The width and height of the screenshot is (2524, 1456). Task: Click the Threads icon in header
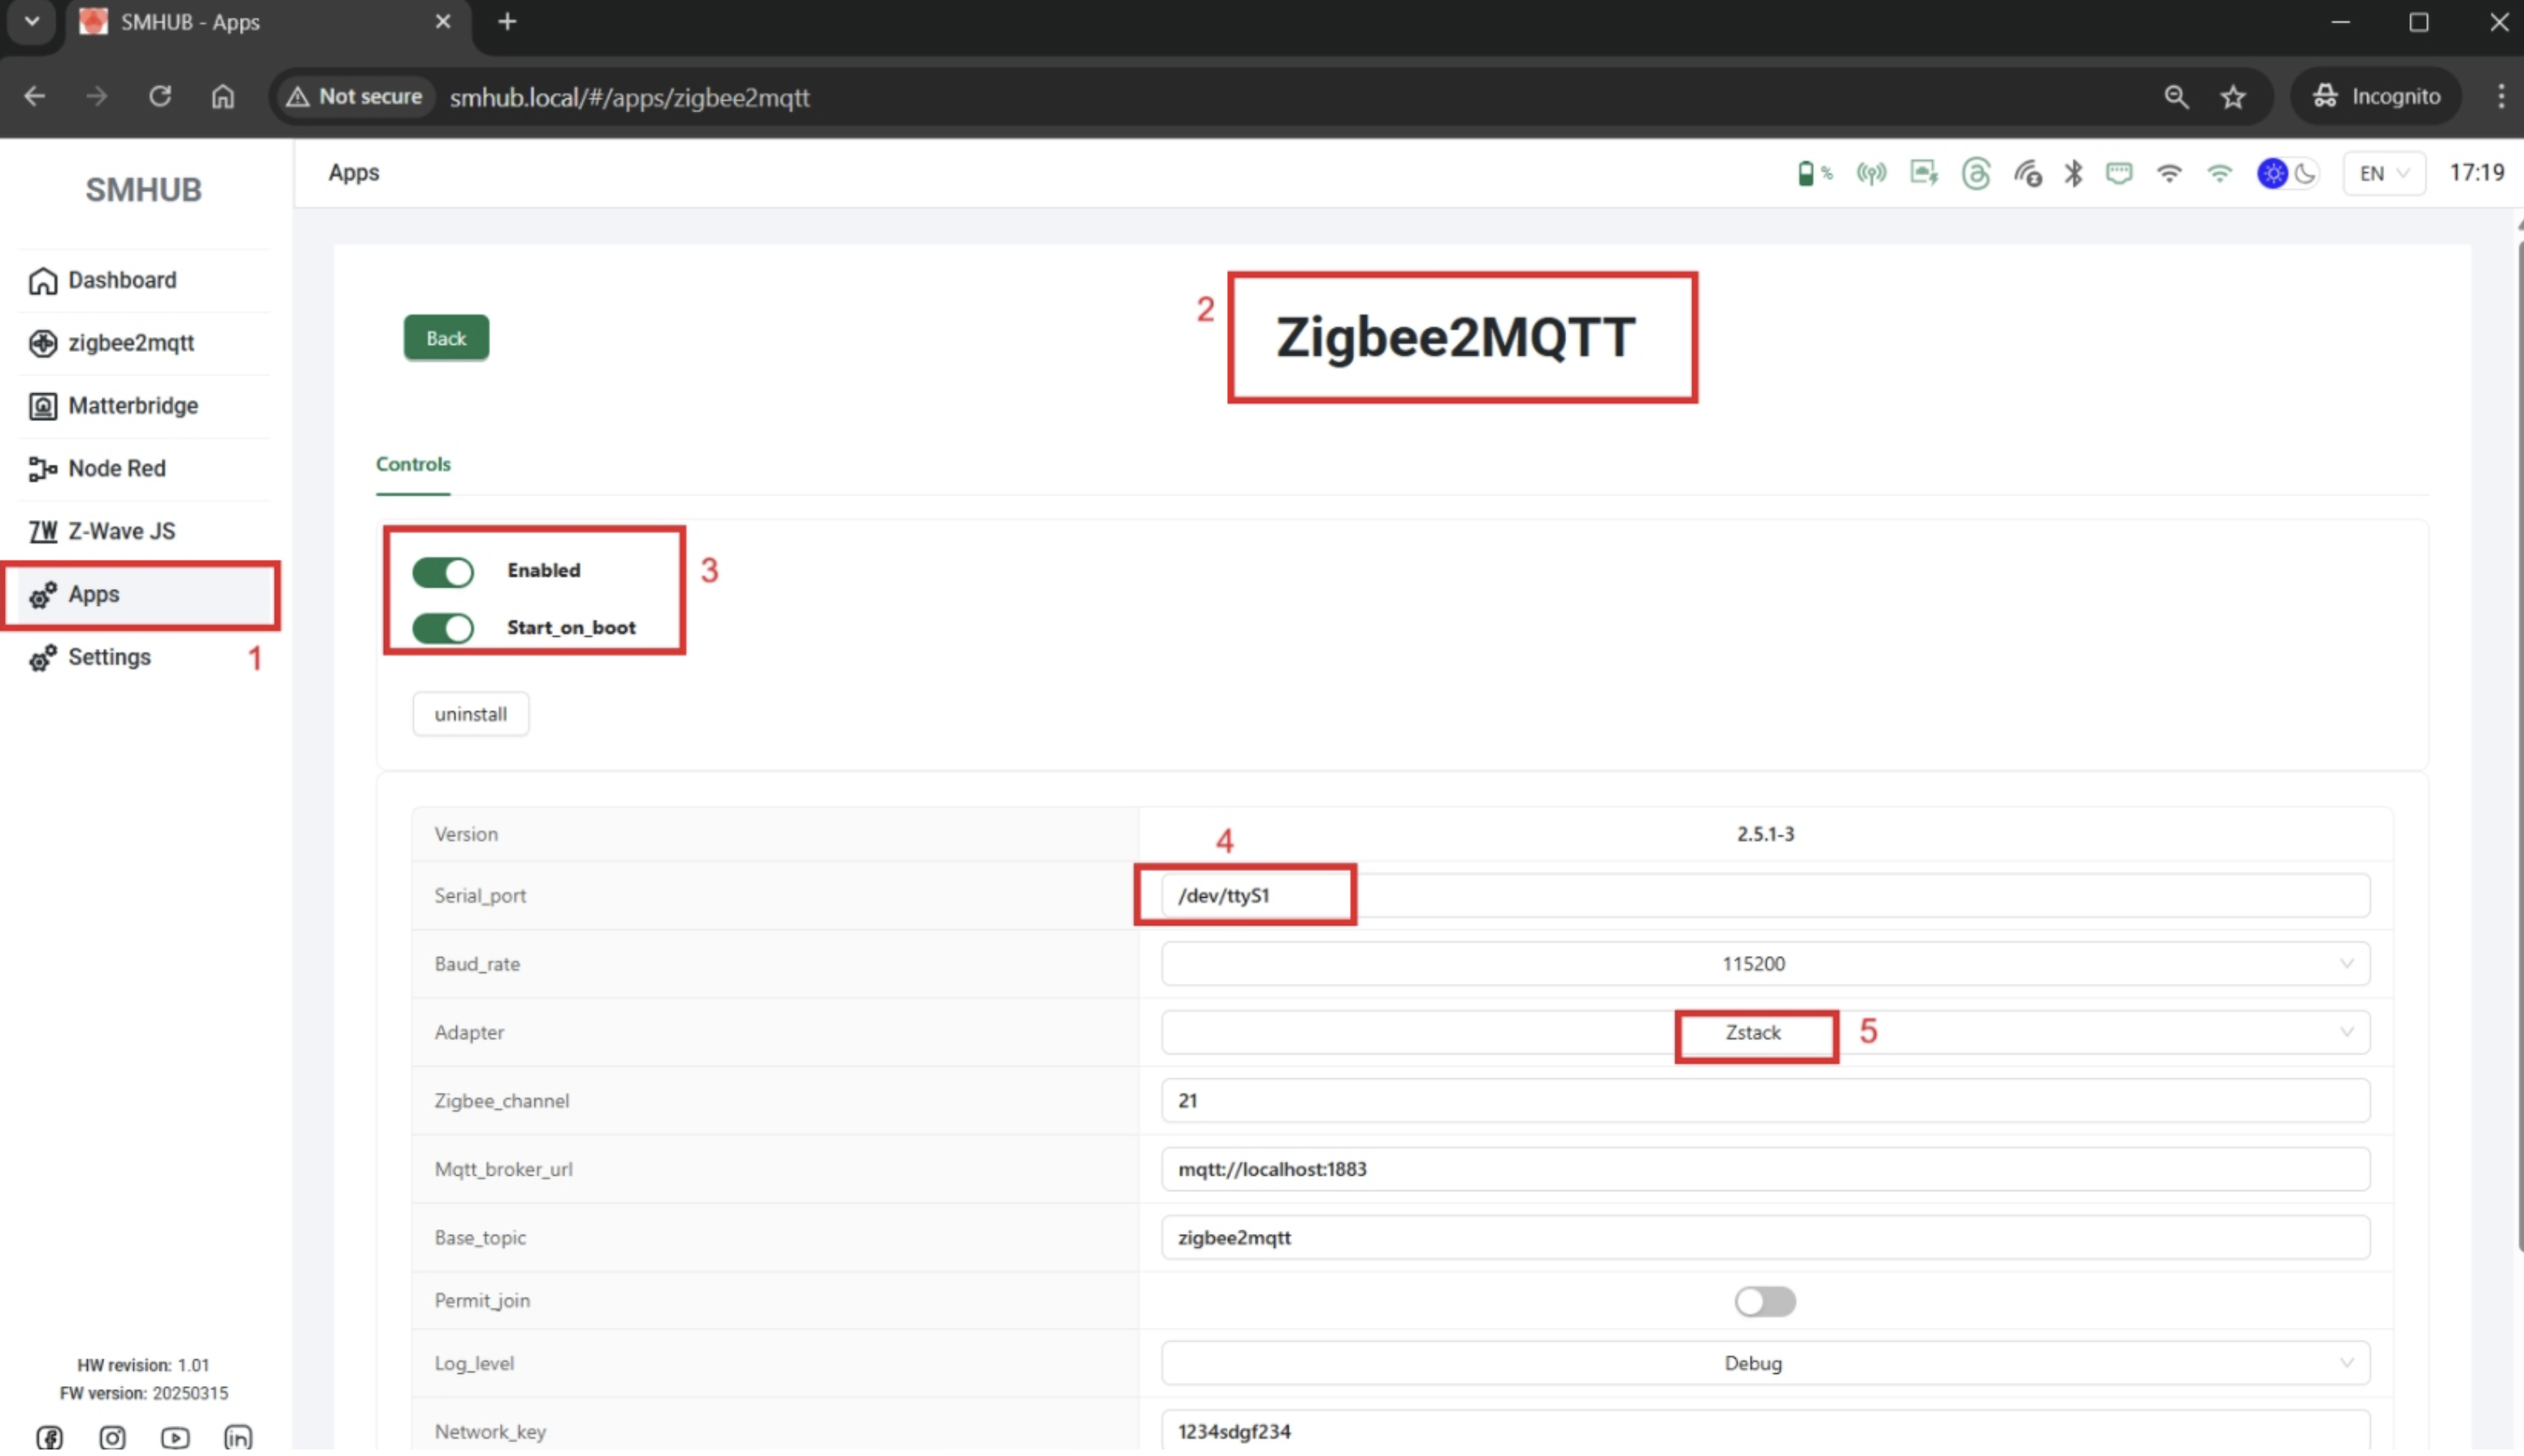1976,173
